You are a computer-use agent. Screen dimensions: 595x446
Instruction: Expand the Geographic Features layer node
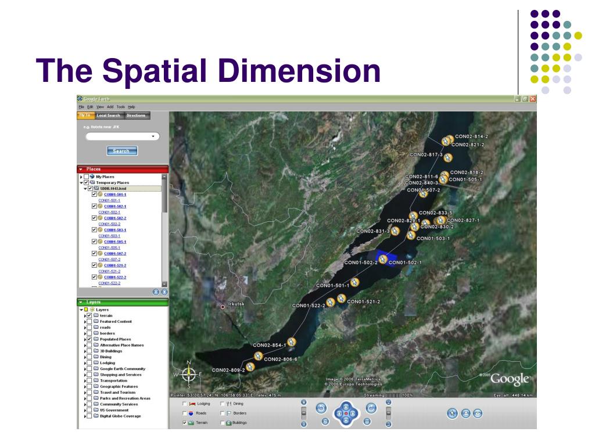[85, 386]
